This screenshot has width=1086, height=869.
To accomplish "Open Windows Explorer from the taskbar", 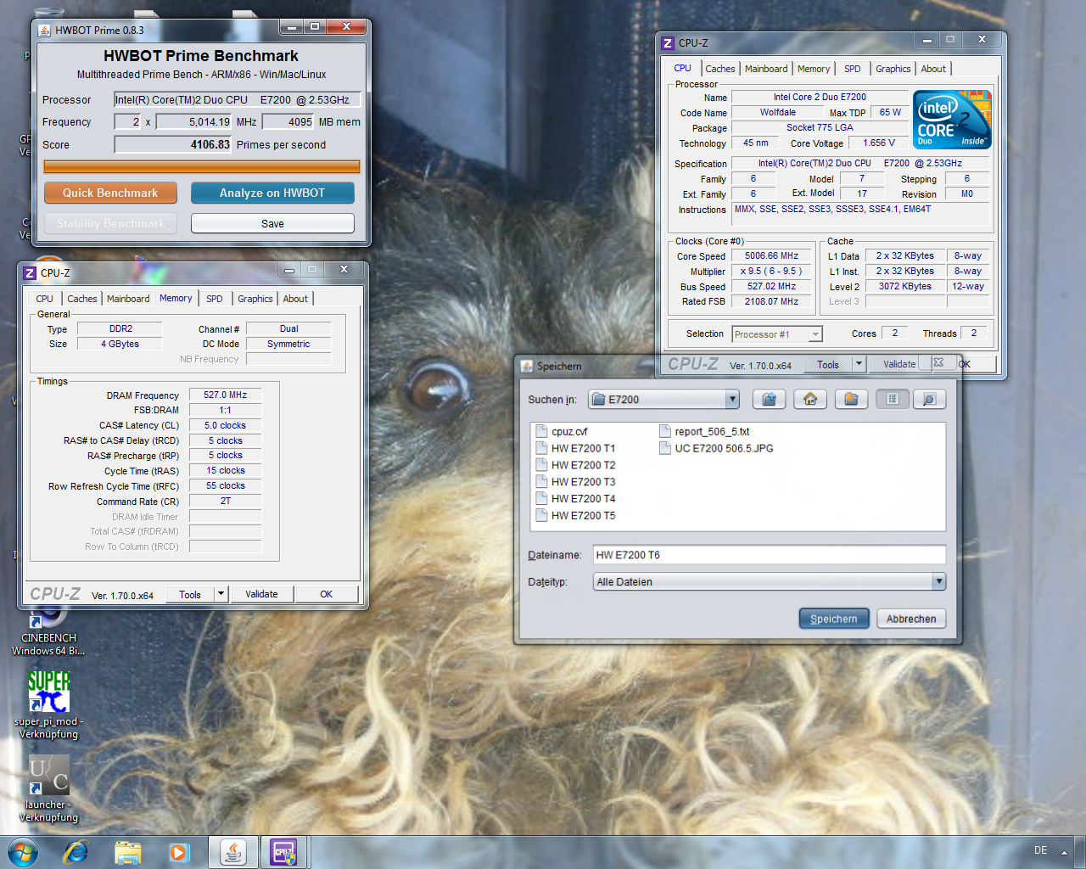I will (127, 852).
